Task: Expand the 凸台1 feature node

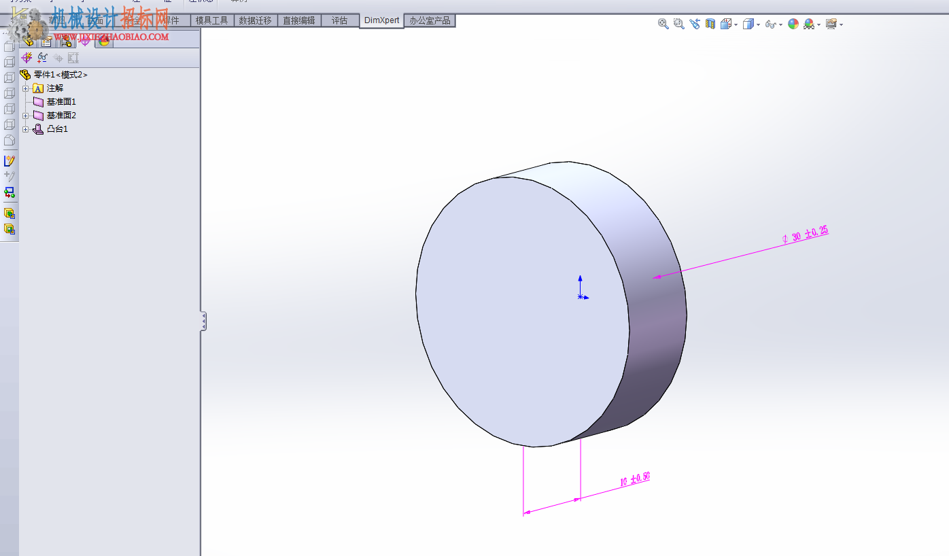Action: click(x=25, y=129)
